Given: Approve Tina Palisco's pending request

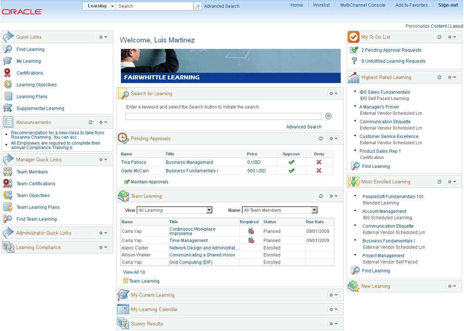Looking at the screenshot, I should pos(291,162).
